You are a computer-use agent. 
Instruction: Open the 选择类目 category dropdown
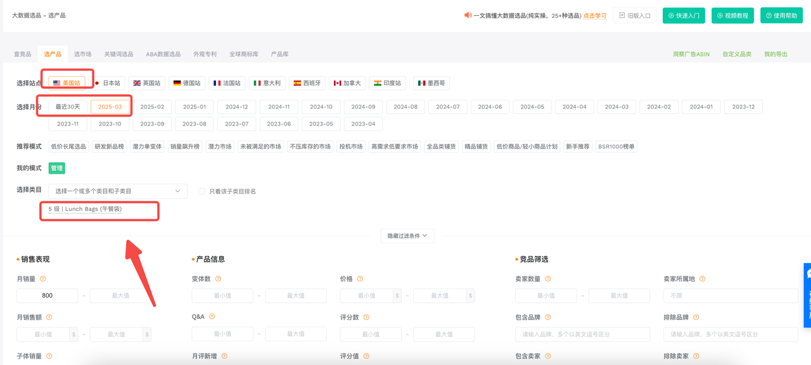click(x=118, y=191)
